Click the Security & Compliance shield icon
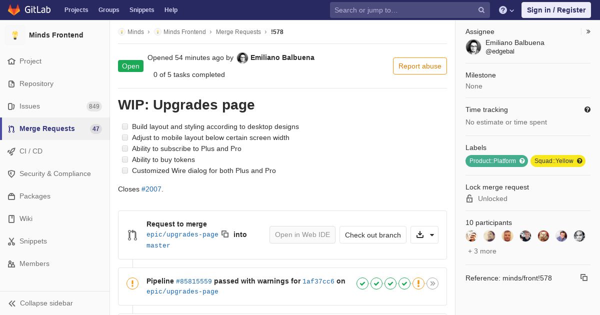 point(11,173)
